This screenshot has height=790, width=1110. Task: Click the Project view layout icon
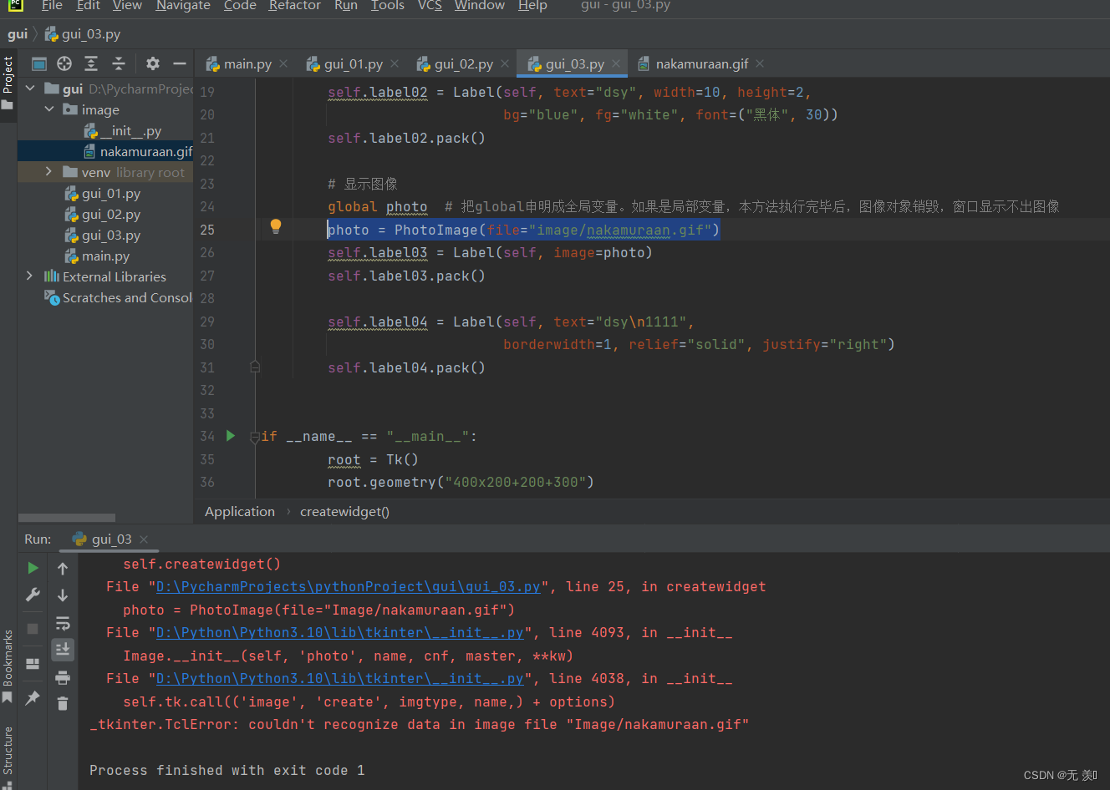[39, 63]
